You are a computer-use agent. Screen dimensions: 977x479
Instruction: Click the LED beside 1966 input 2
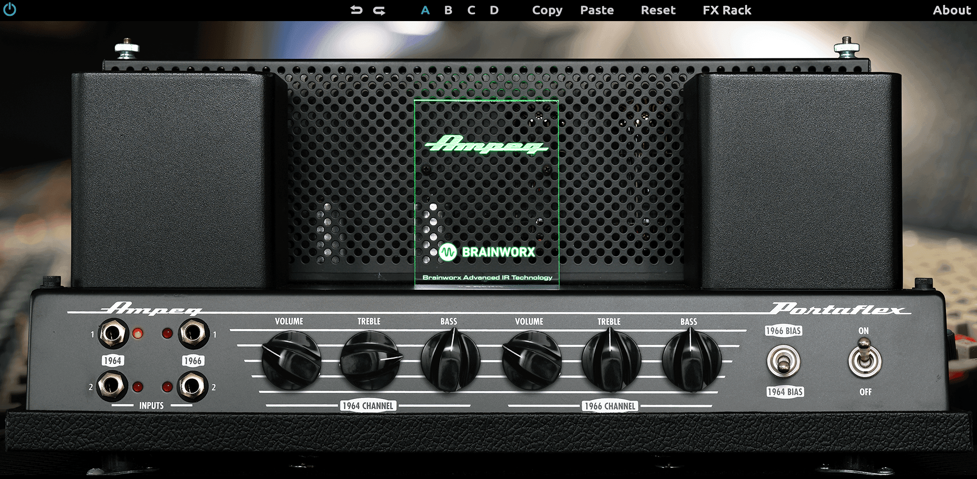(x=167, y=387)
